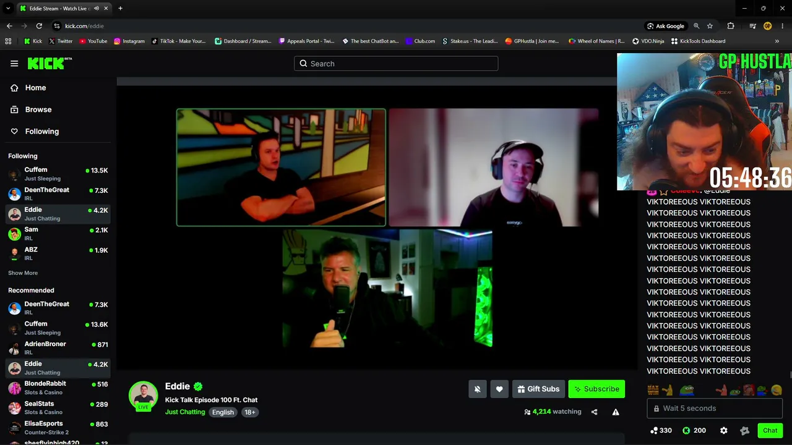The width and height of the screenshot is (792, 445).
Task: Click the zoom magnifier in address bar
Action: coord(696,26)
